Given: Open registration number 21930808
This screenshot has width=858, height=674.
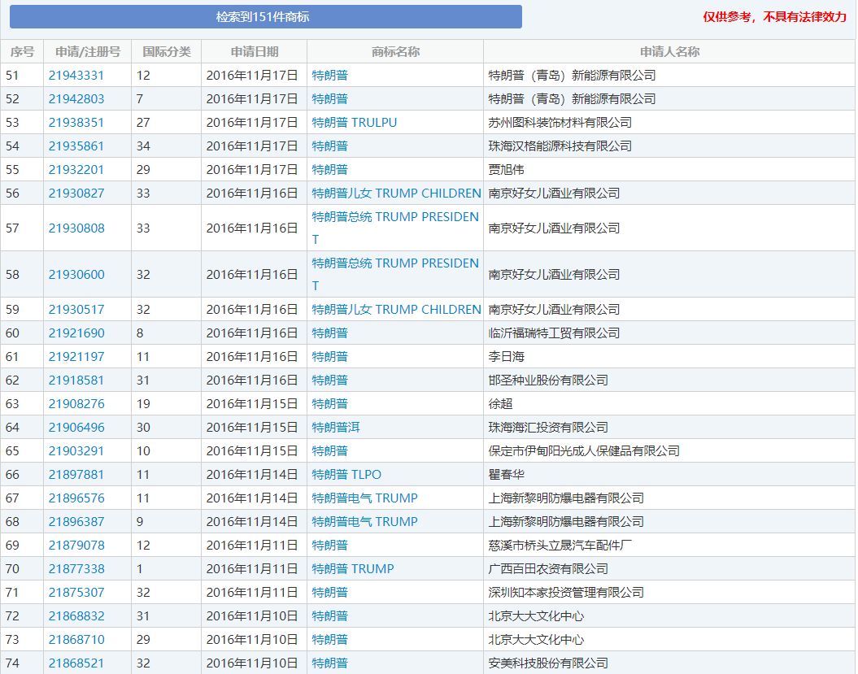Looking at the screenshot, I should coord(76,228).
